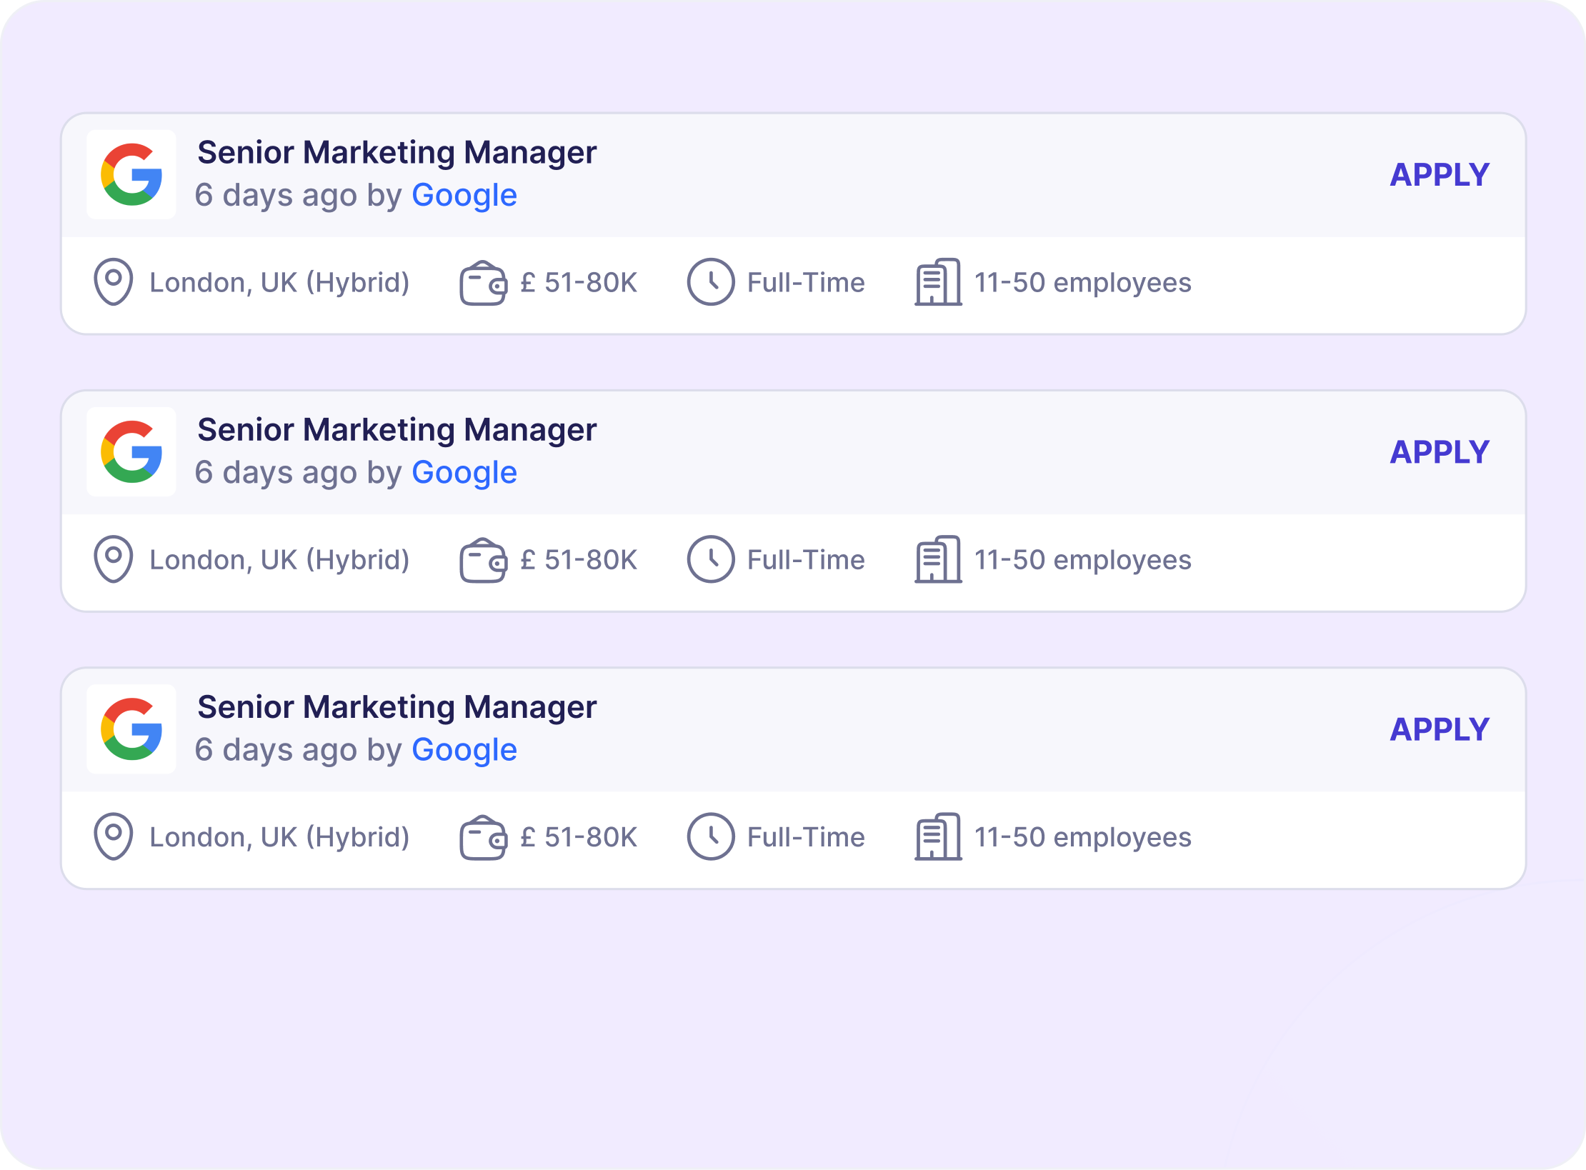Select the location pin icon on the first card

point(115,282)
